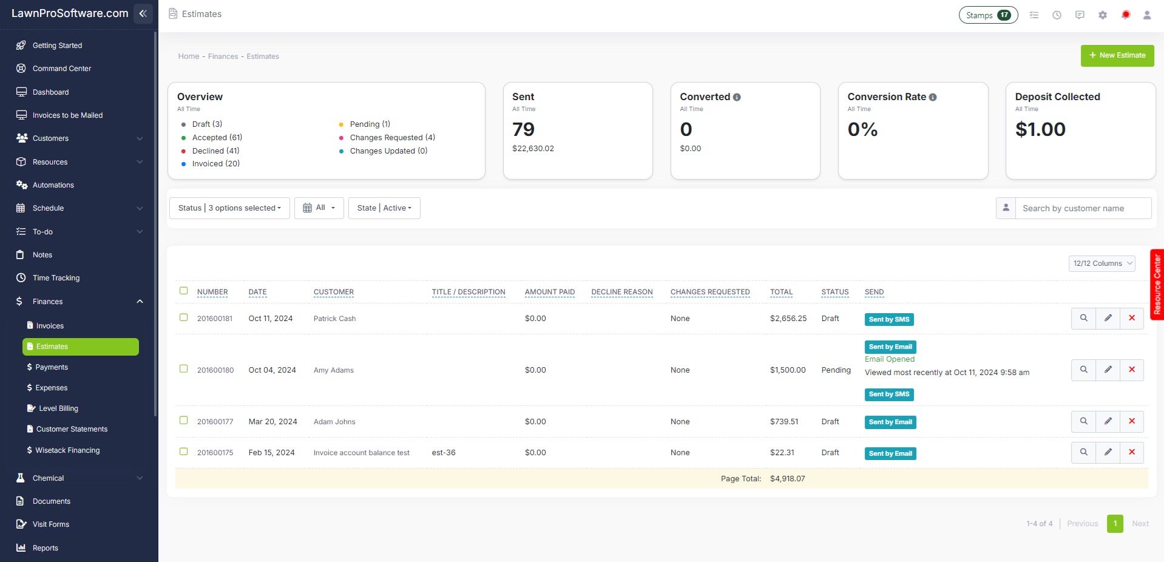Open the State Active dropdown
This screenshot has height=562, width=1164.
tap(384, 208)
